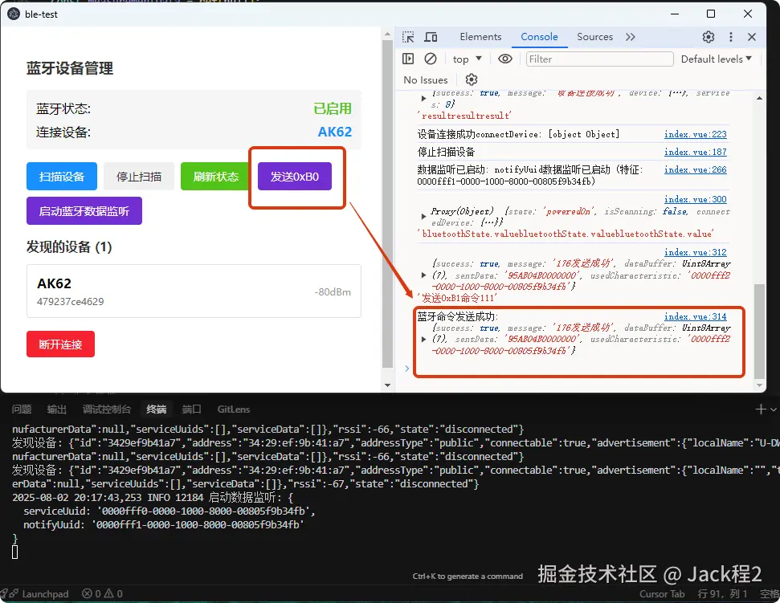The height and width of the screenshot is (603, 780).
Task: Click line and column indicator 行 91
Action: coord(722,593)
